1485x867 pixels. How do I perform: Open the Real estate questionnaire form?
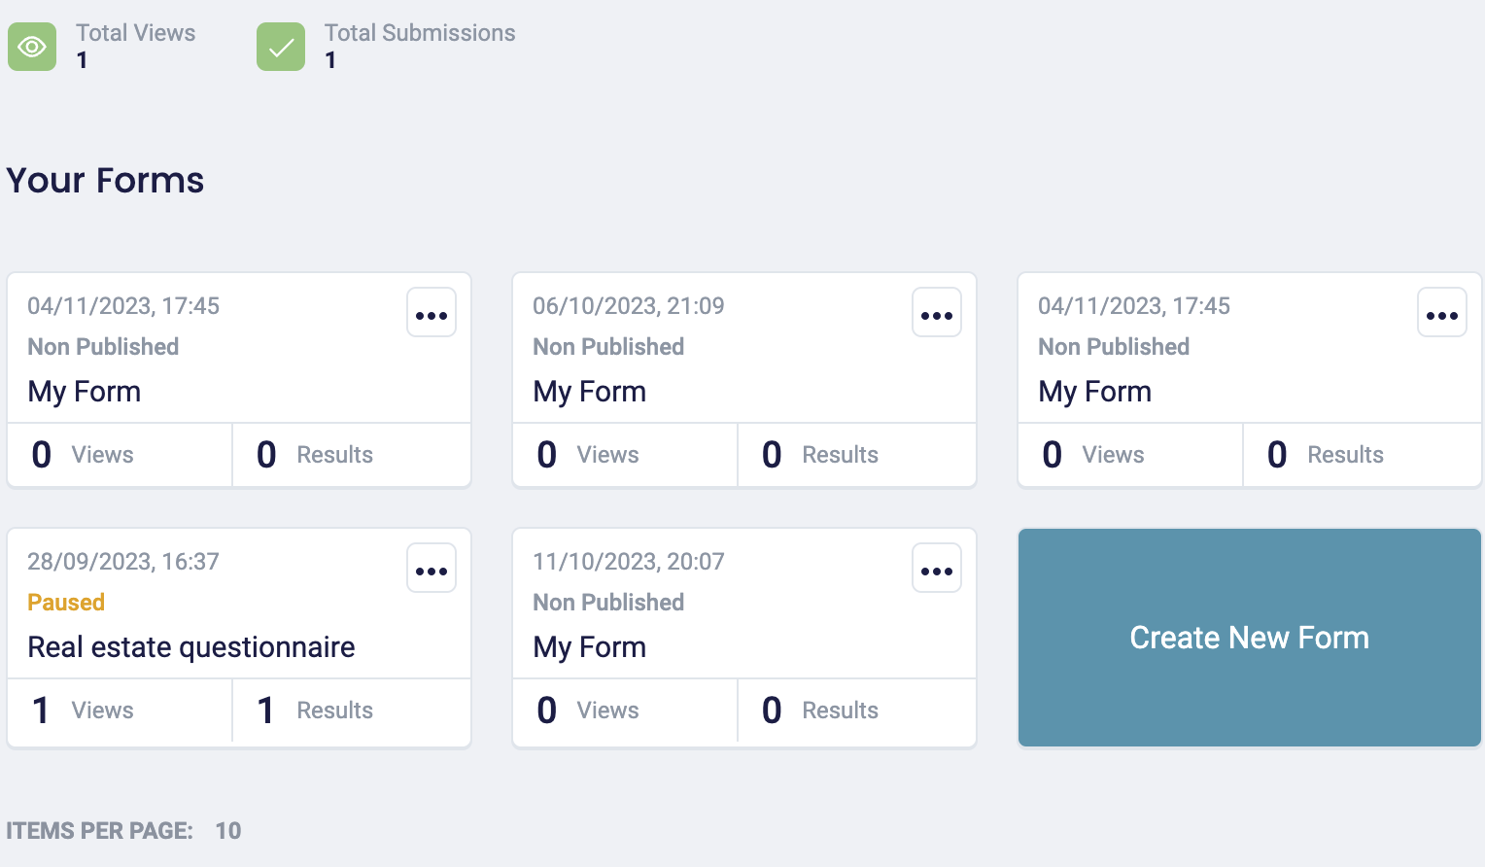[x=190, y=646]
